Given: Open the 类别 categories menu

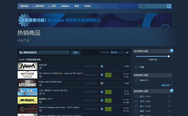Looking at the screenshot, I should [x=52, y=6].
